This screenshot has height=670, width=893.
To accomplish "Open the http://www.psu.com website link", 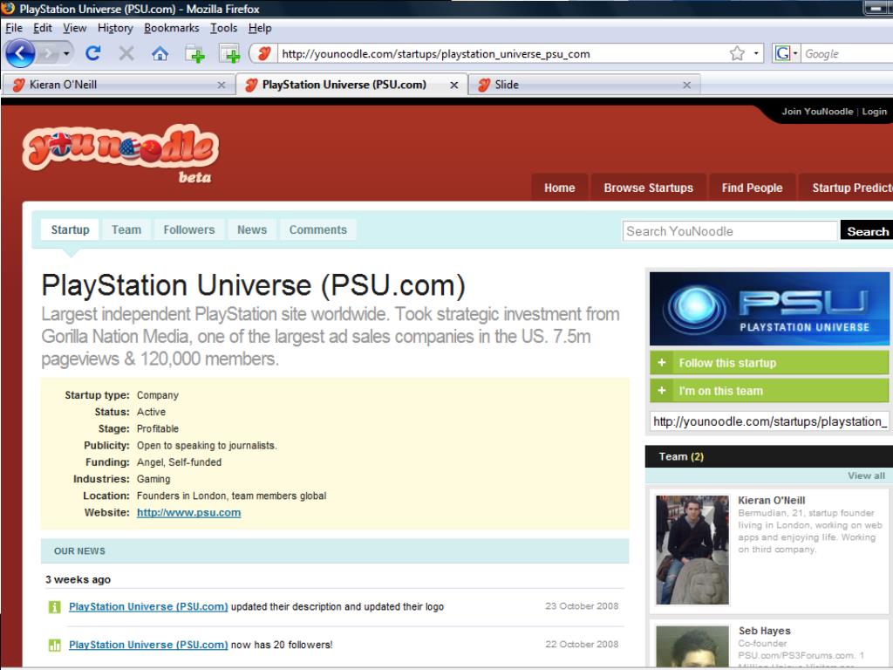I will tap(188, 512).
